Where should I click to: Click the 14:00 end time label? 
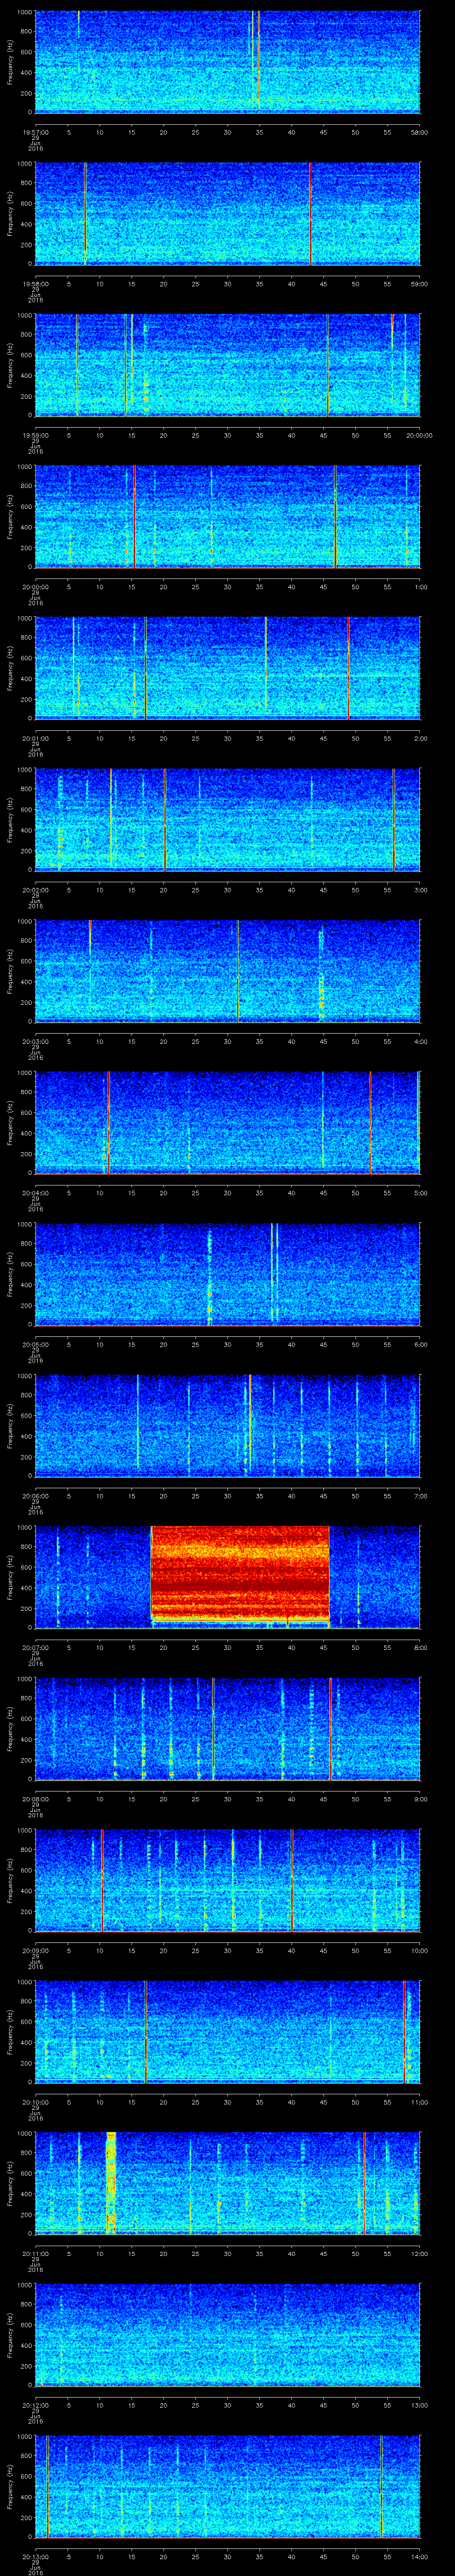click(x=420, y=2557)
